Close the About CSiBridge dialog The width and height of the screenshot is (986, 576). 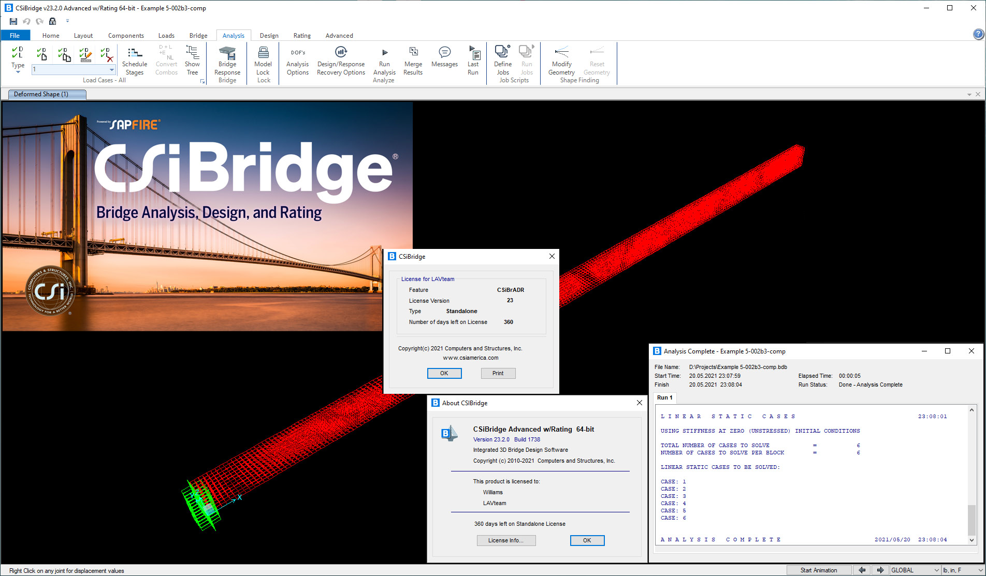(x=639, y=403)
